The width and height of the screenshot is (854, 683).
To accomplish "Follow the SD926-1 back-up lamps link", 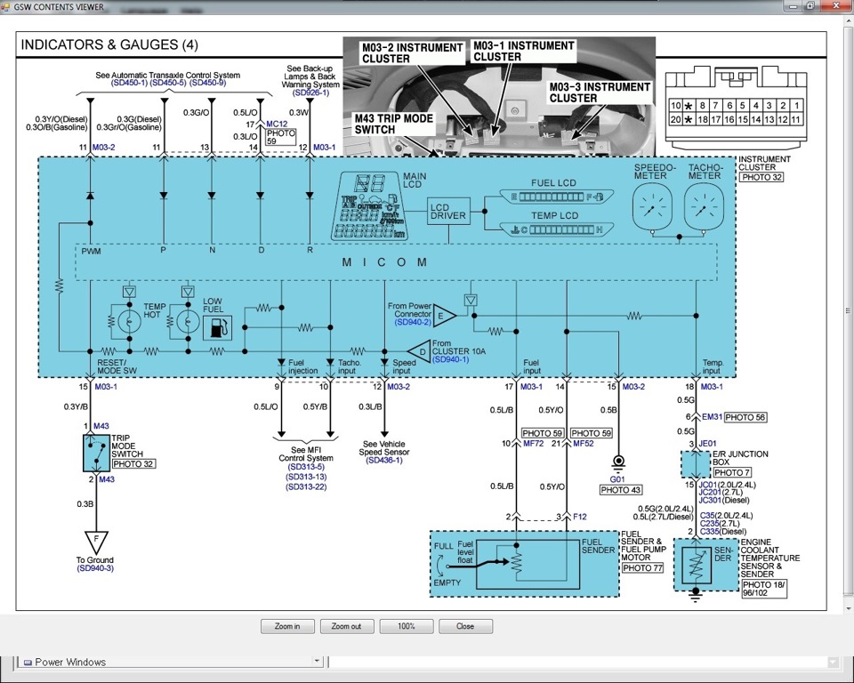I will (x=310, y=92).
